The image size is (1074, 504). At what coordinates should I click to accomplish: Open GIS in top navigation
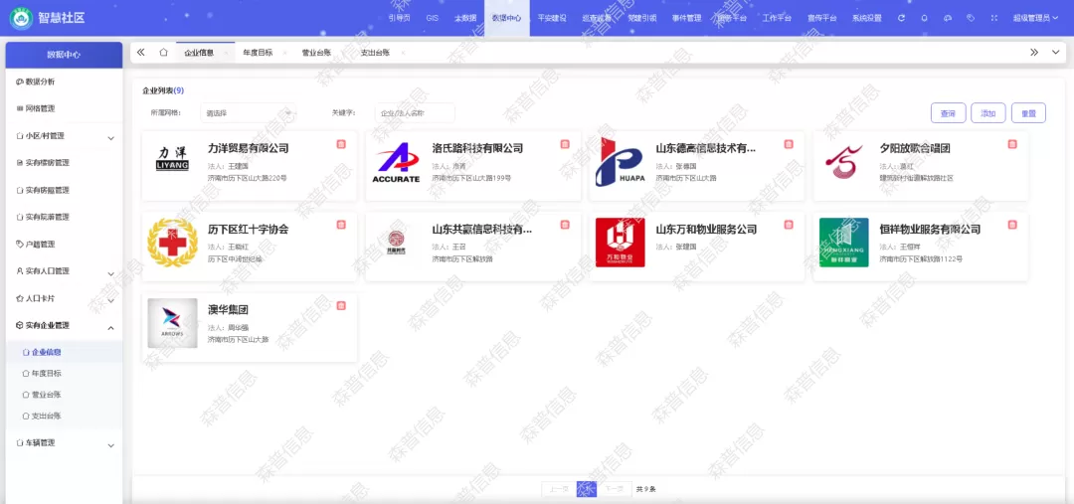point(433,19)
